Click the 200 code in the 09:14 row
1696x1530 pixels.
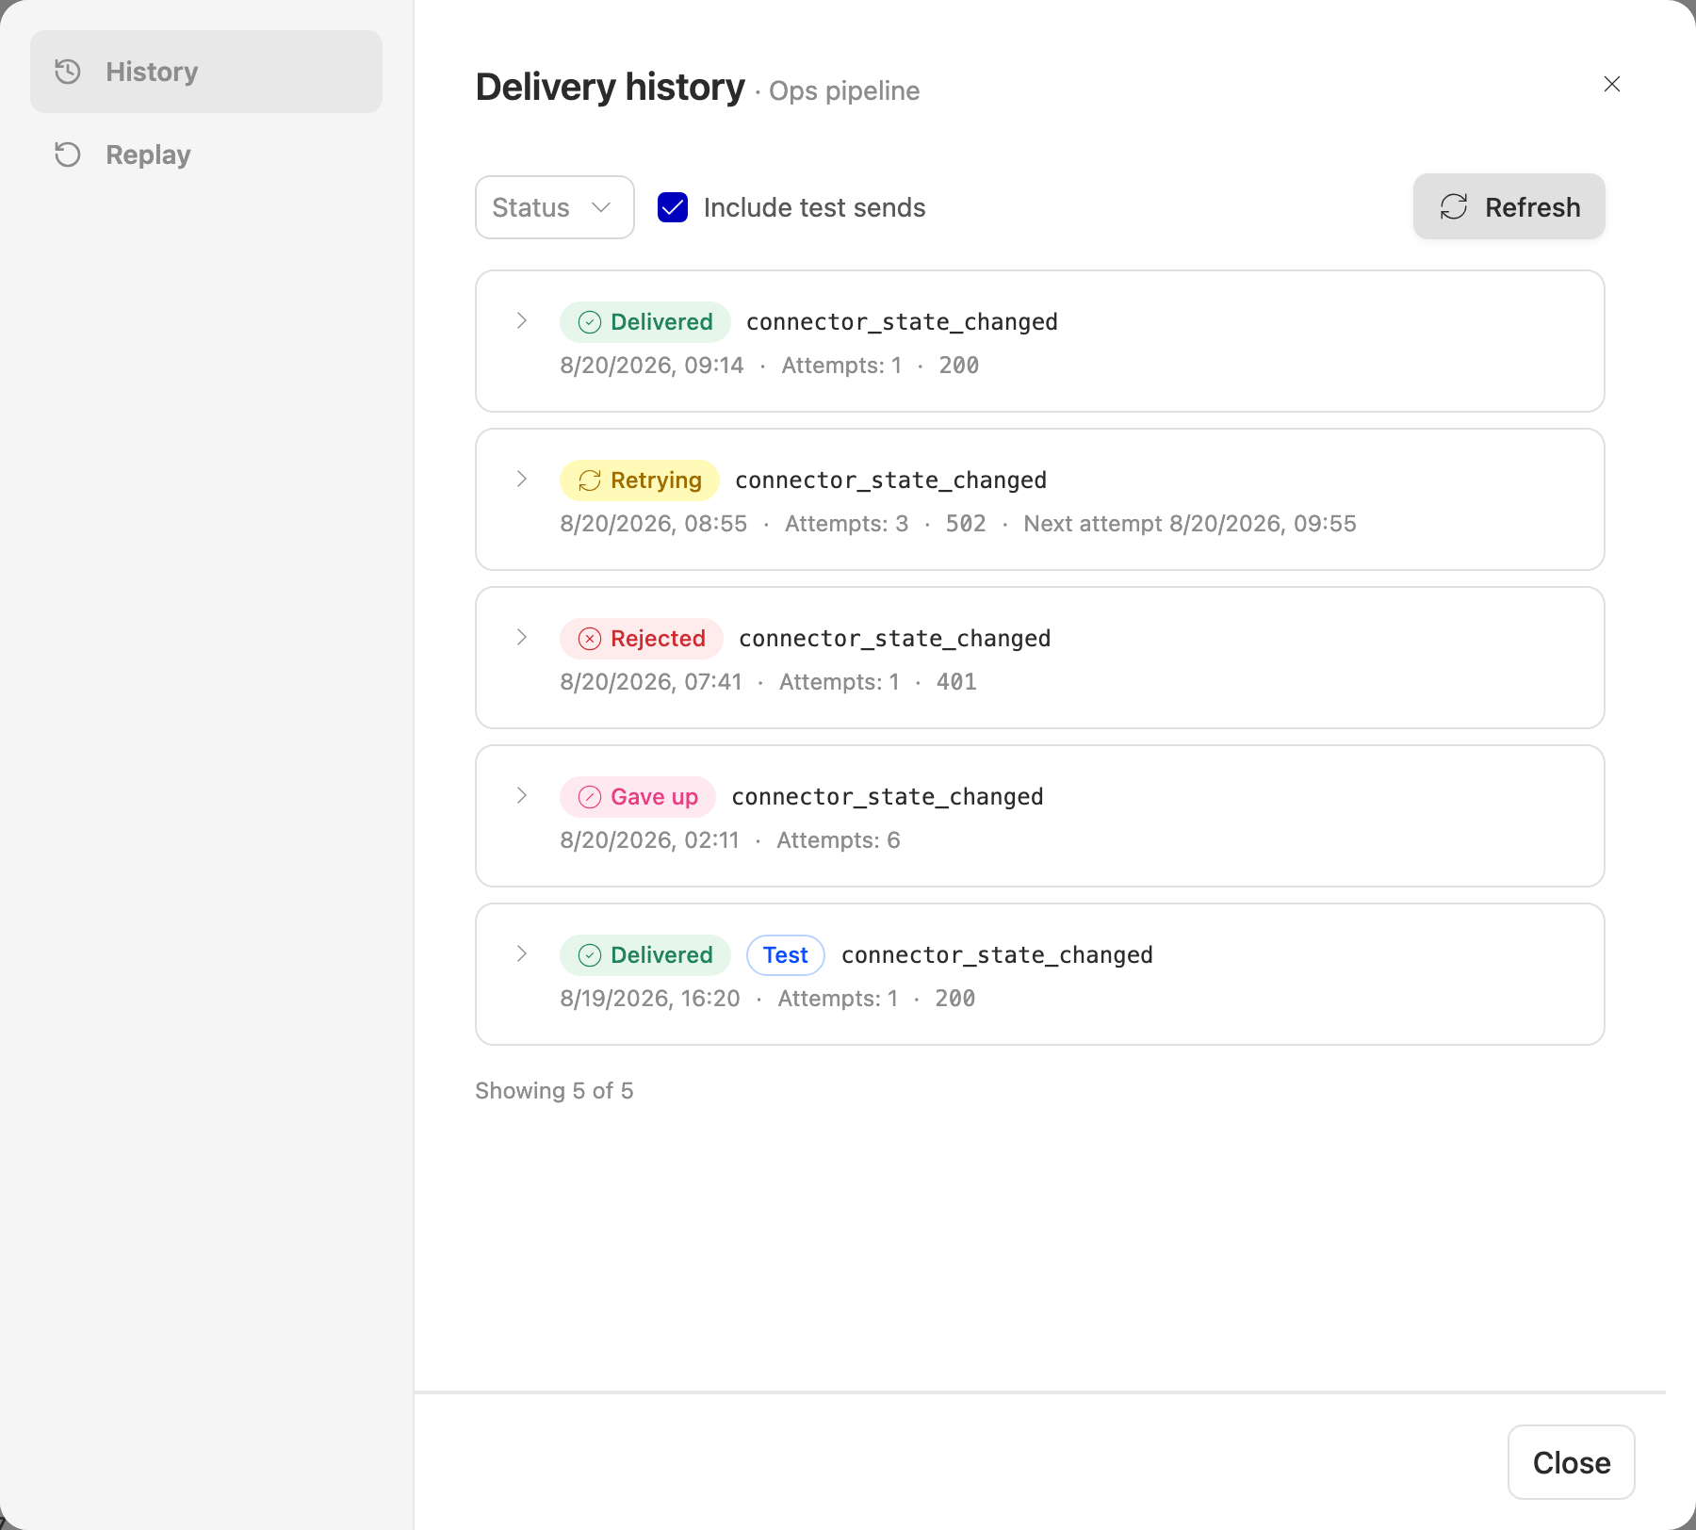[959, 366]
